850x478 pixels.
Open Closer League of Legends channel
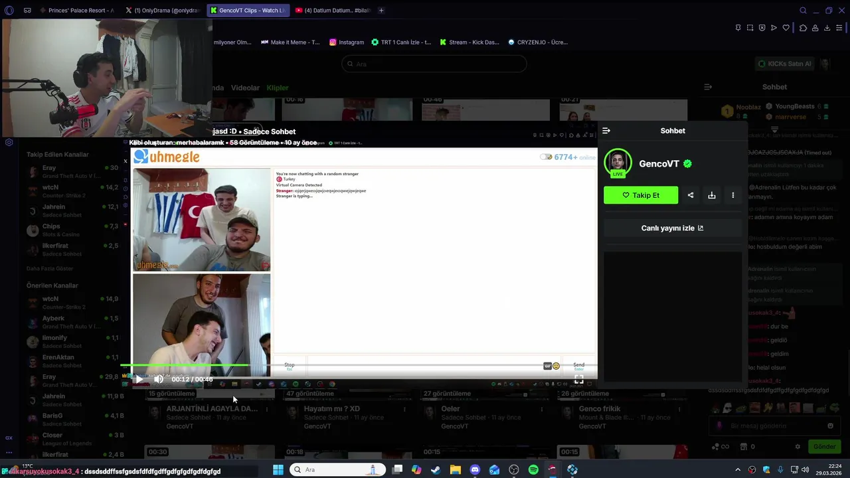[x=73, y=439]
